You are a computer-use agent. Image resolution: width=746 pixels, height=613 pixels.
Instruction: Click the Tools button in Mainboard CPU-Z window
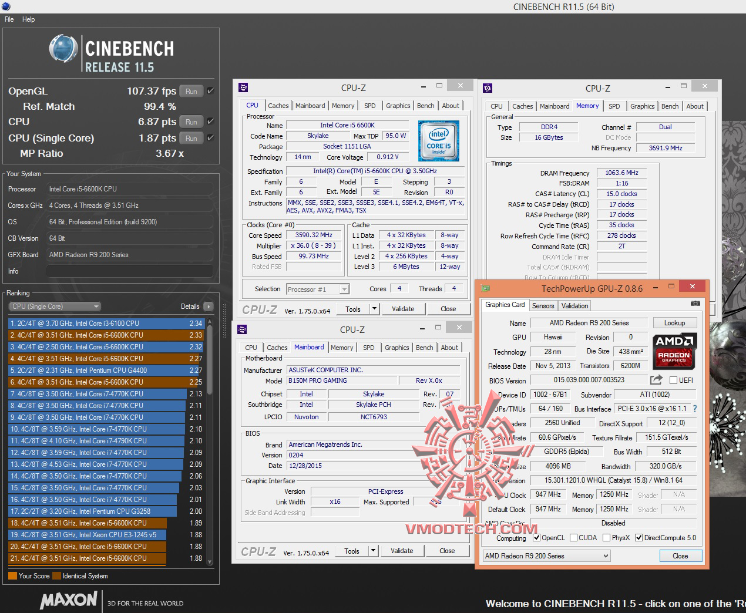coord(351,551)
